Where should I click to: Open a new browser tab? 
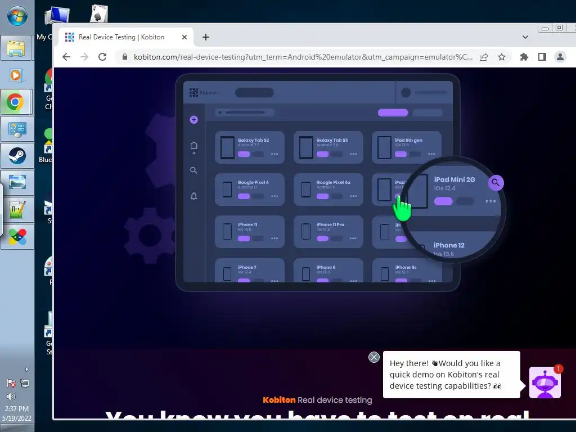(x=206, y=37)
